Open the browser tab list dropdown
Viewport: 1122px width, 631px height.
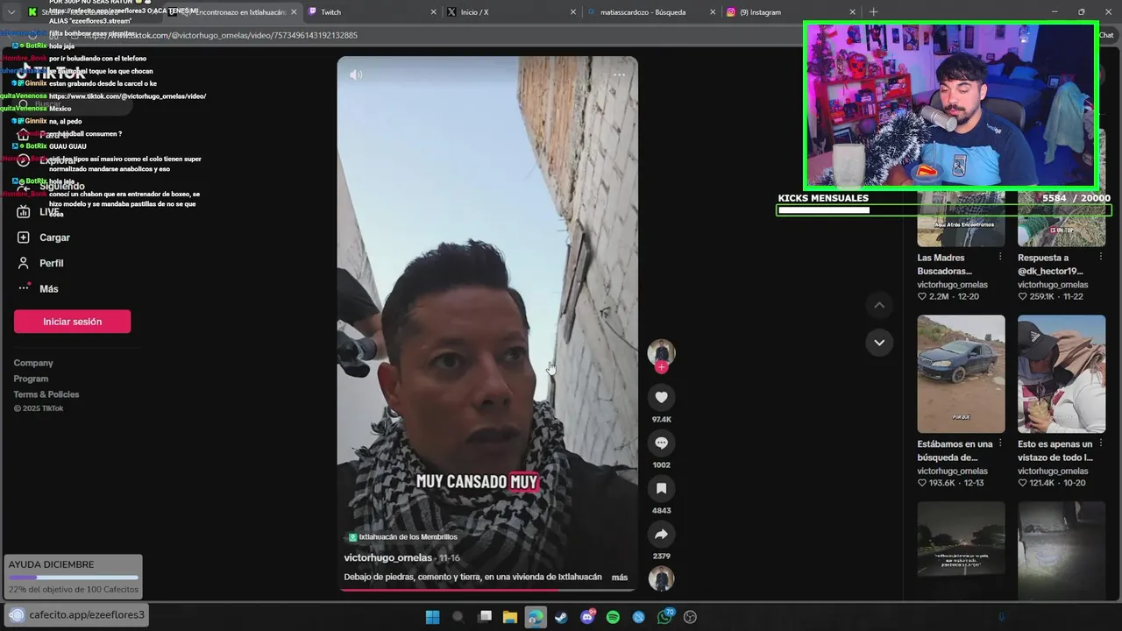[11, 12]
